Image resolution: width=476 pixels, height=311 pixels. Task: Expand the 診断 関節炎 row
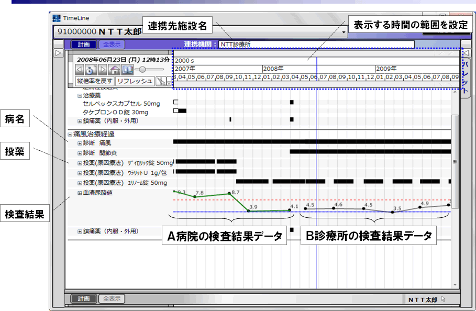click(80, 153)
